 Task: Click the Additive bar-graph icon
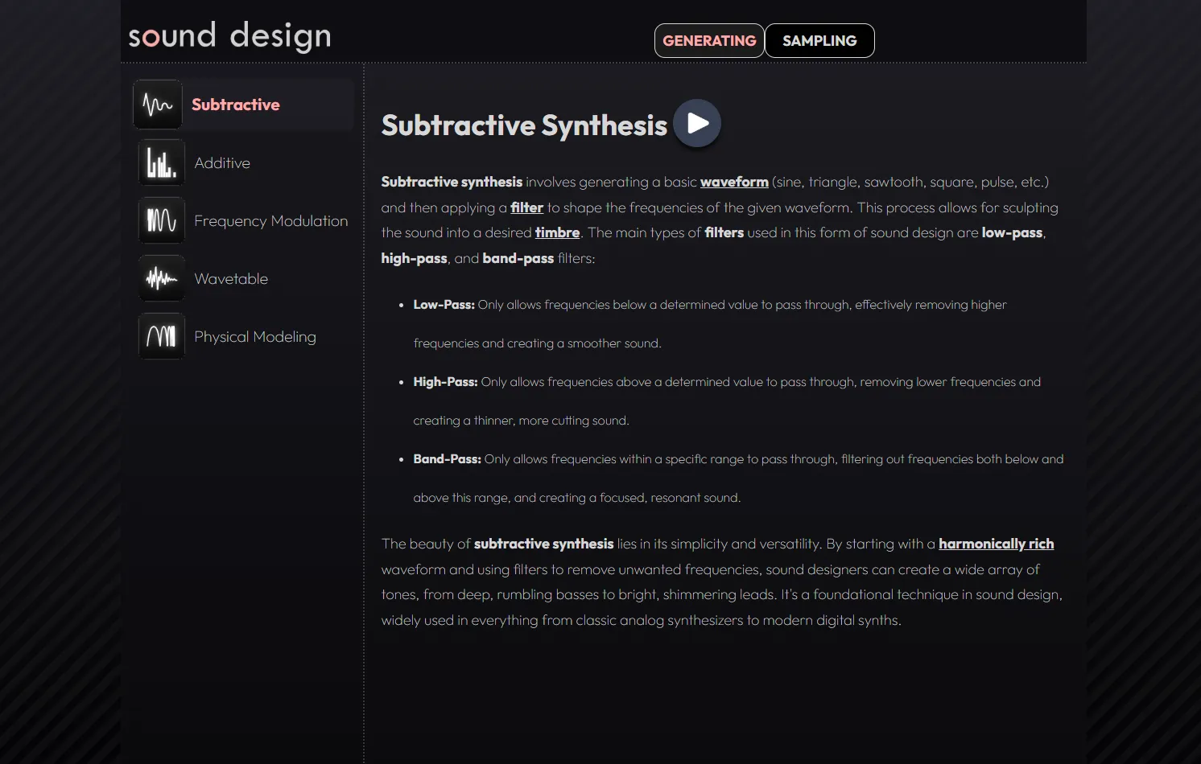(161, 162)
